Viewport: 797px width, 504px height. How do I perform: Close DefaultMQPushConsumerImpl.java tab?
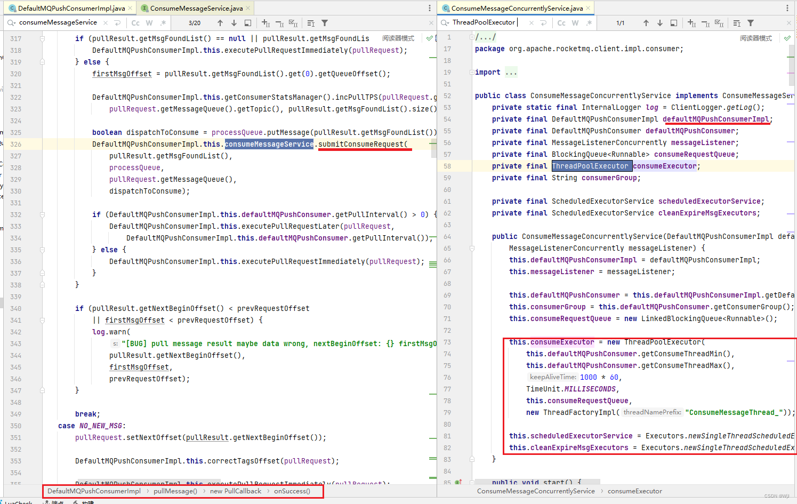130,8
